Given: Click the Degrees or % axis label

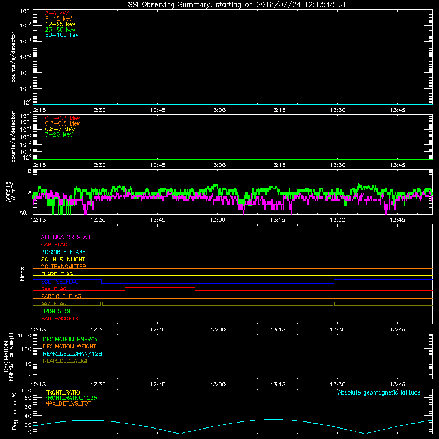Looking at the screenshot, I should coord(14,412).
